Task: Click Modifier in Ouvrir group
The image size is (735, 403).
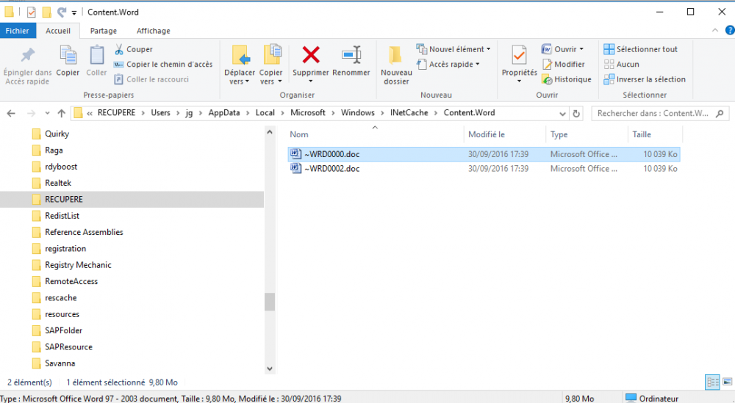Action: [x=564, y=64]
